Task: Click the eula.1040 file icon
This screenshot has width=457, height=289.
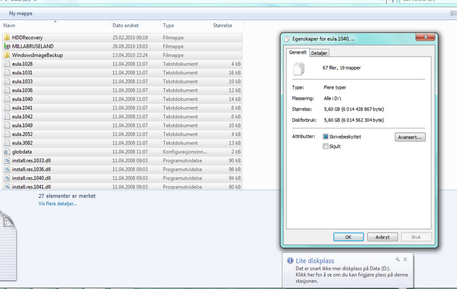Action: [7, 99]
